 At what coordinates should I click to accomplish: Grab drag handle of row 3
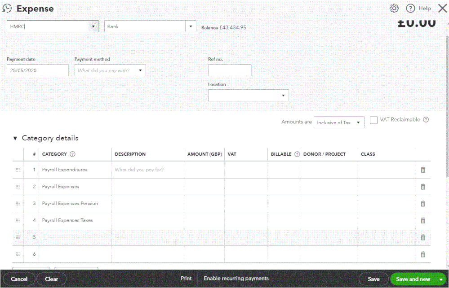pyautogui.click(x=18, y=203)
